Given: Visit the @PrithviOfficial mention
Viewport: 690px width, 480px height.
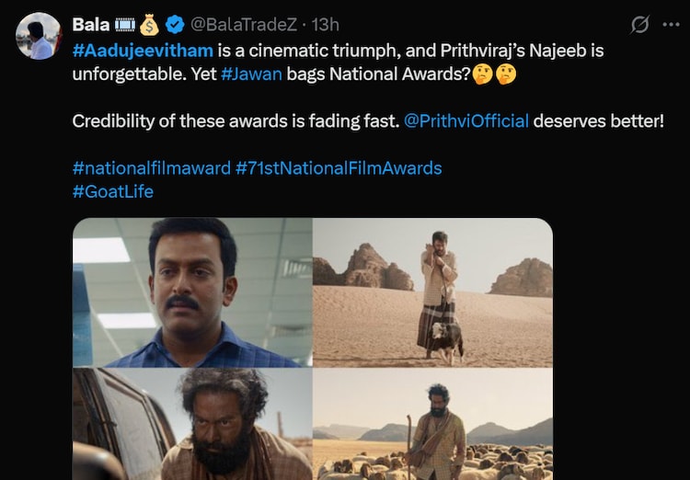Looking at the screenshot, I should [x=466, y=121].
